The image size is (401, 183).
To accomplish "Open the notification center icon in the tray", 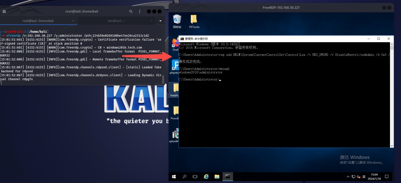I will click(387, 176).
